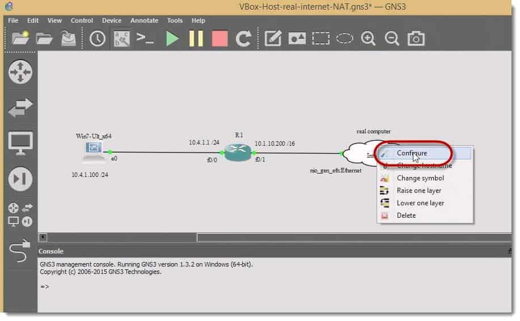Open the Control menu
This screenshot has width=520, height=321.
point(82,20)
